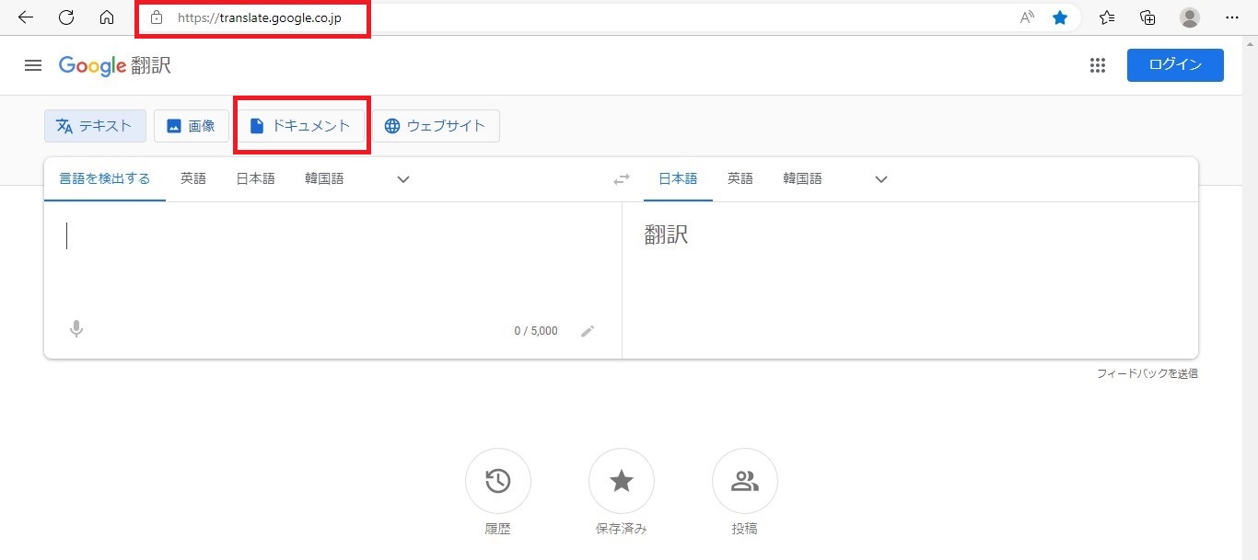Select 日本語 as the target language
Image resolution: width=1258 pixels, height=560 pixels.
coord(678,178)
